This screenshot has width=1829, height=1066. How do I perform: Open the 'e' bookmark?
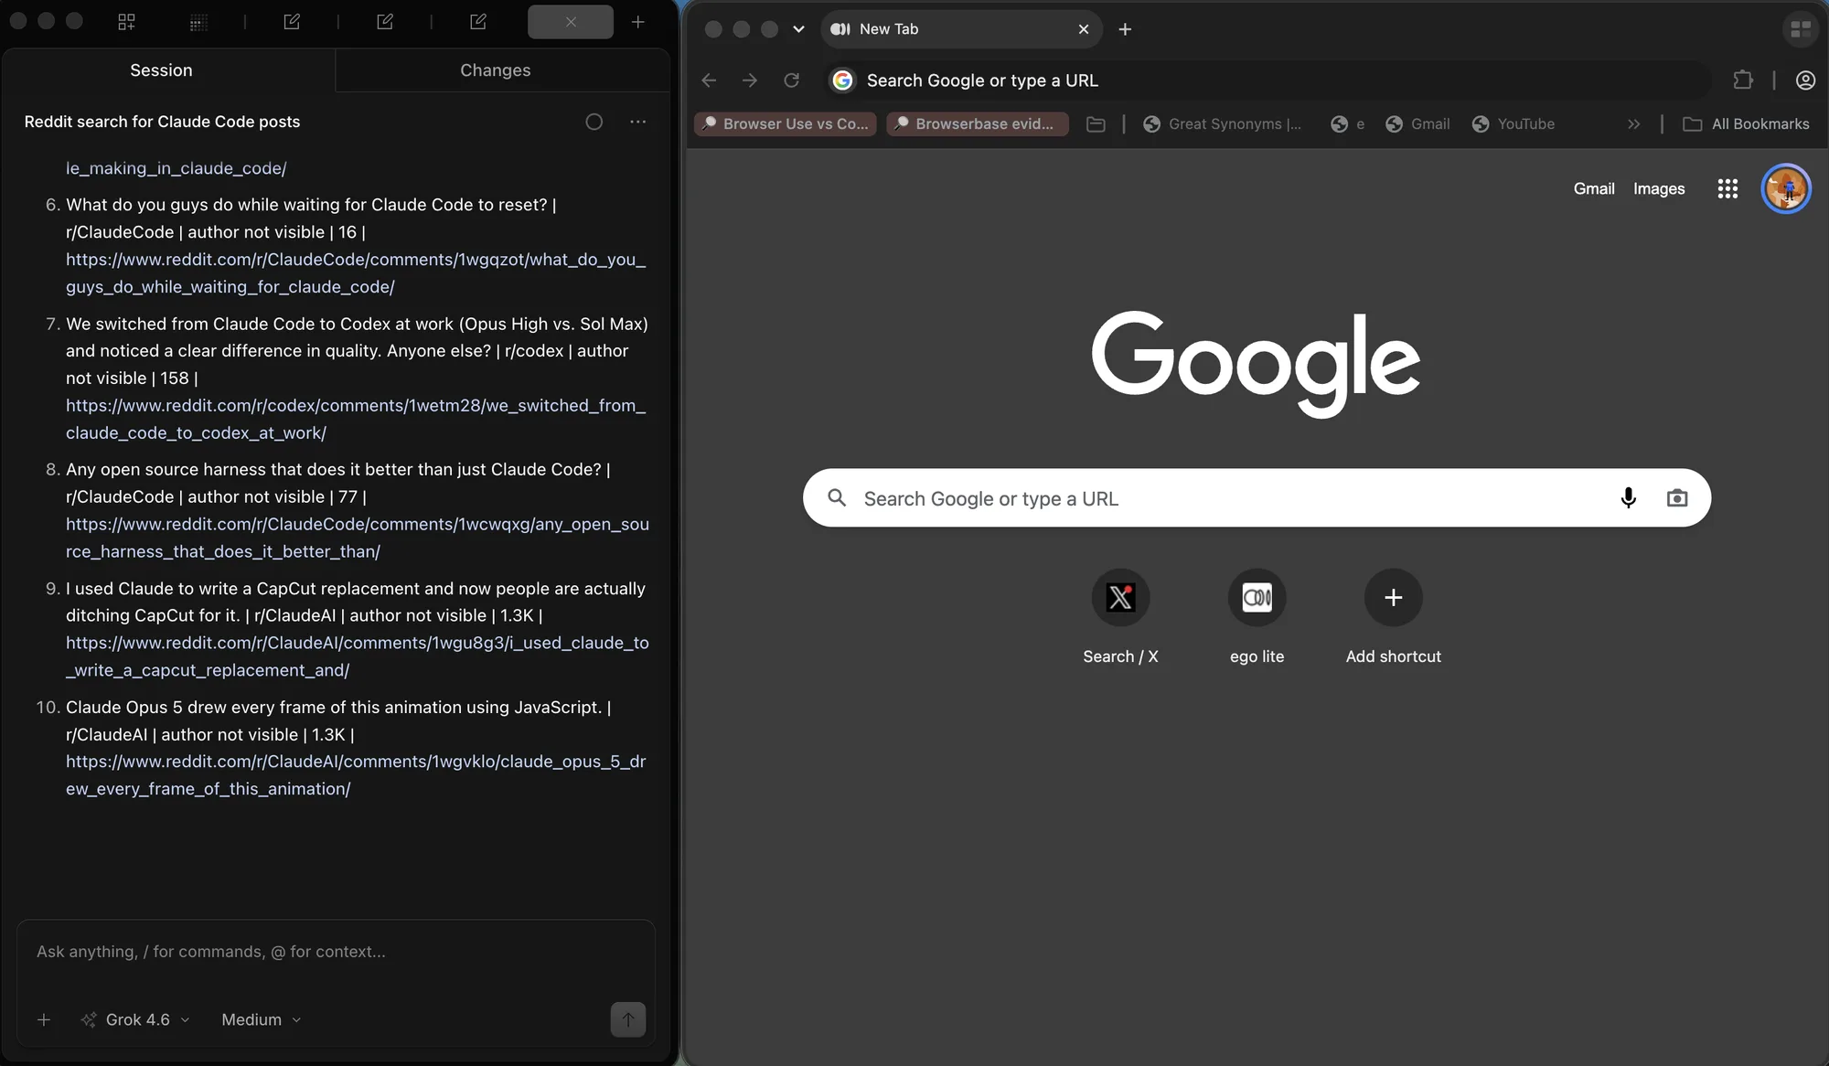[x=1348, y=123]
